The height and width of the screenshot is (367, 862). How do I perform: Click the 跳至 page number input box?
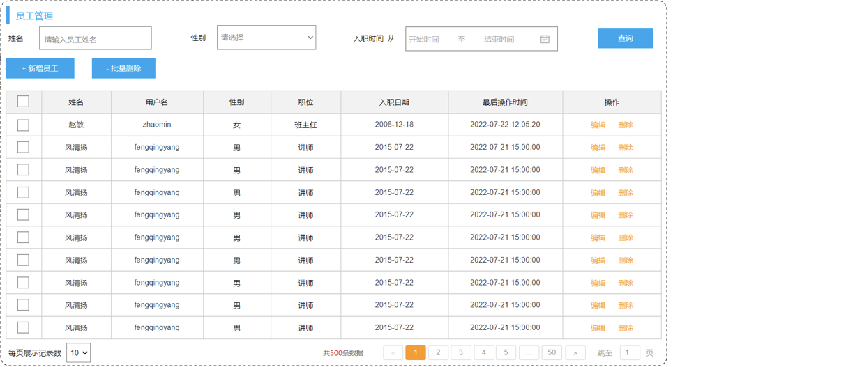tap(629, 353)
